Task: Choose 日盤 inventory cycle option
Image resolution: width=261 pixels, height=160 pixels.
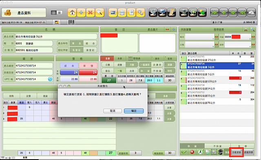Action: point(108,65)
